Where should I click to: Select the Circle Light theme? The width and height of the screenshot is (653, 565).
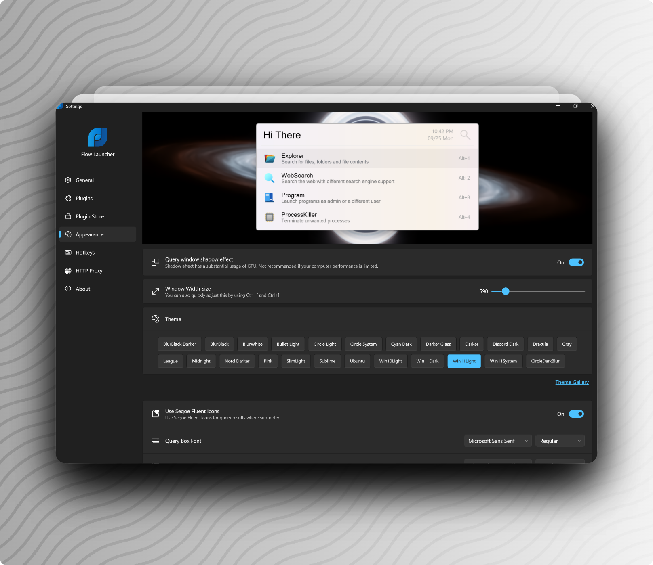[325, 344]
